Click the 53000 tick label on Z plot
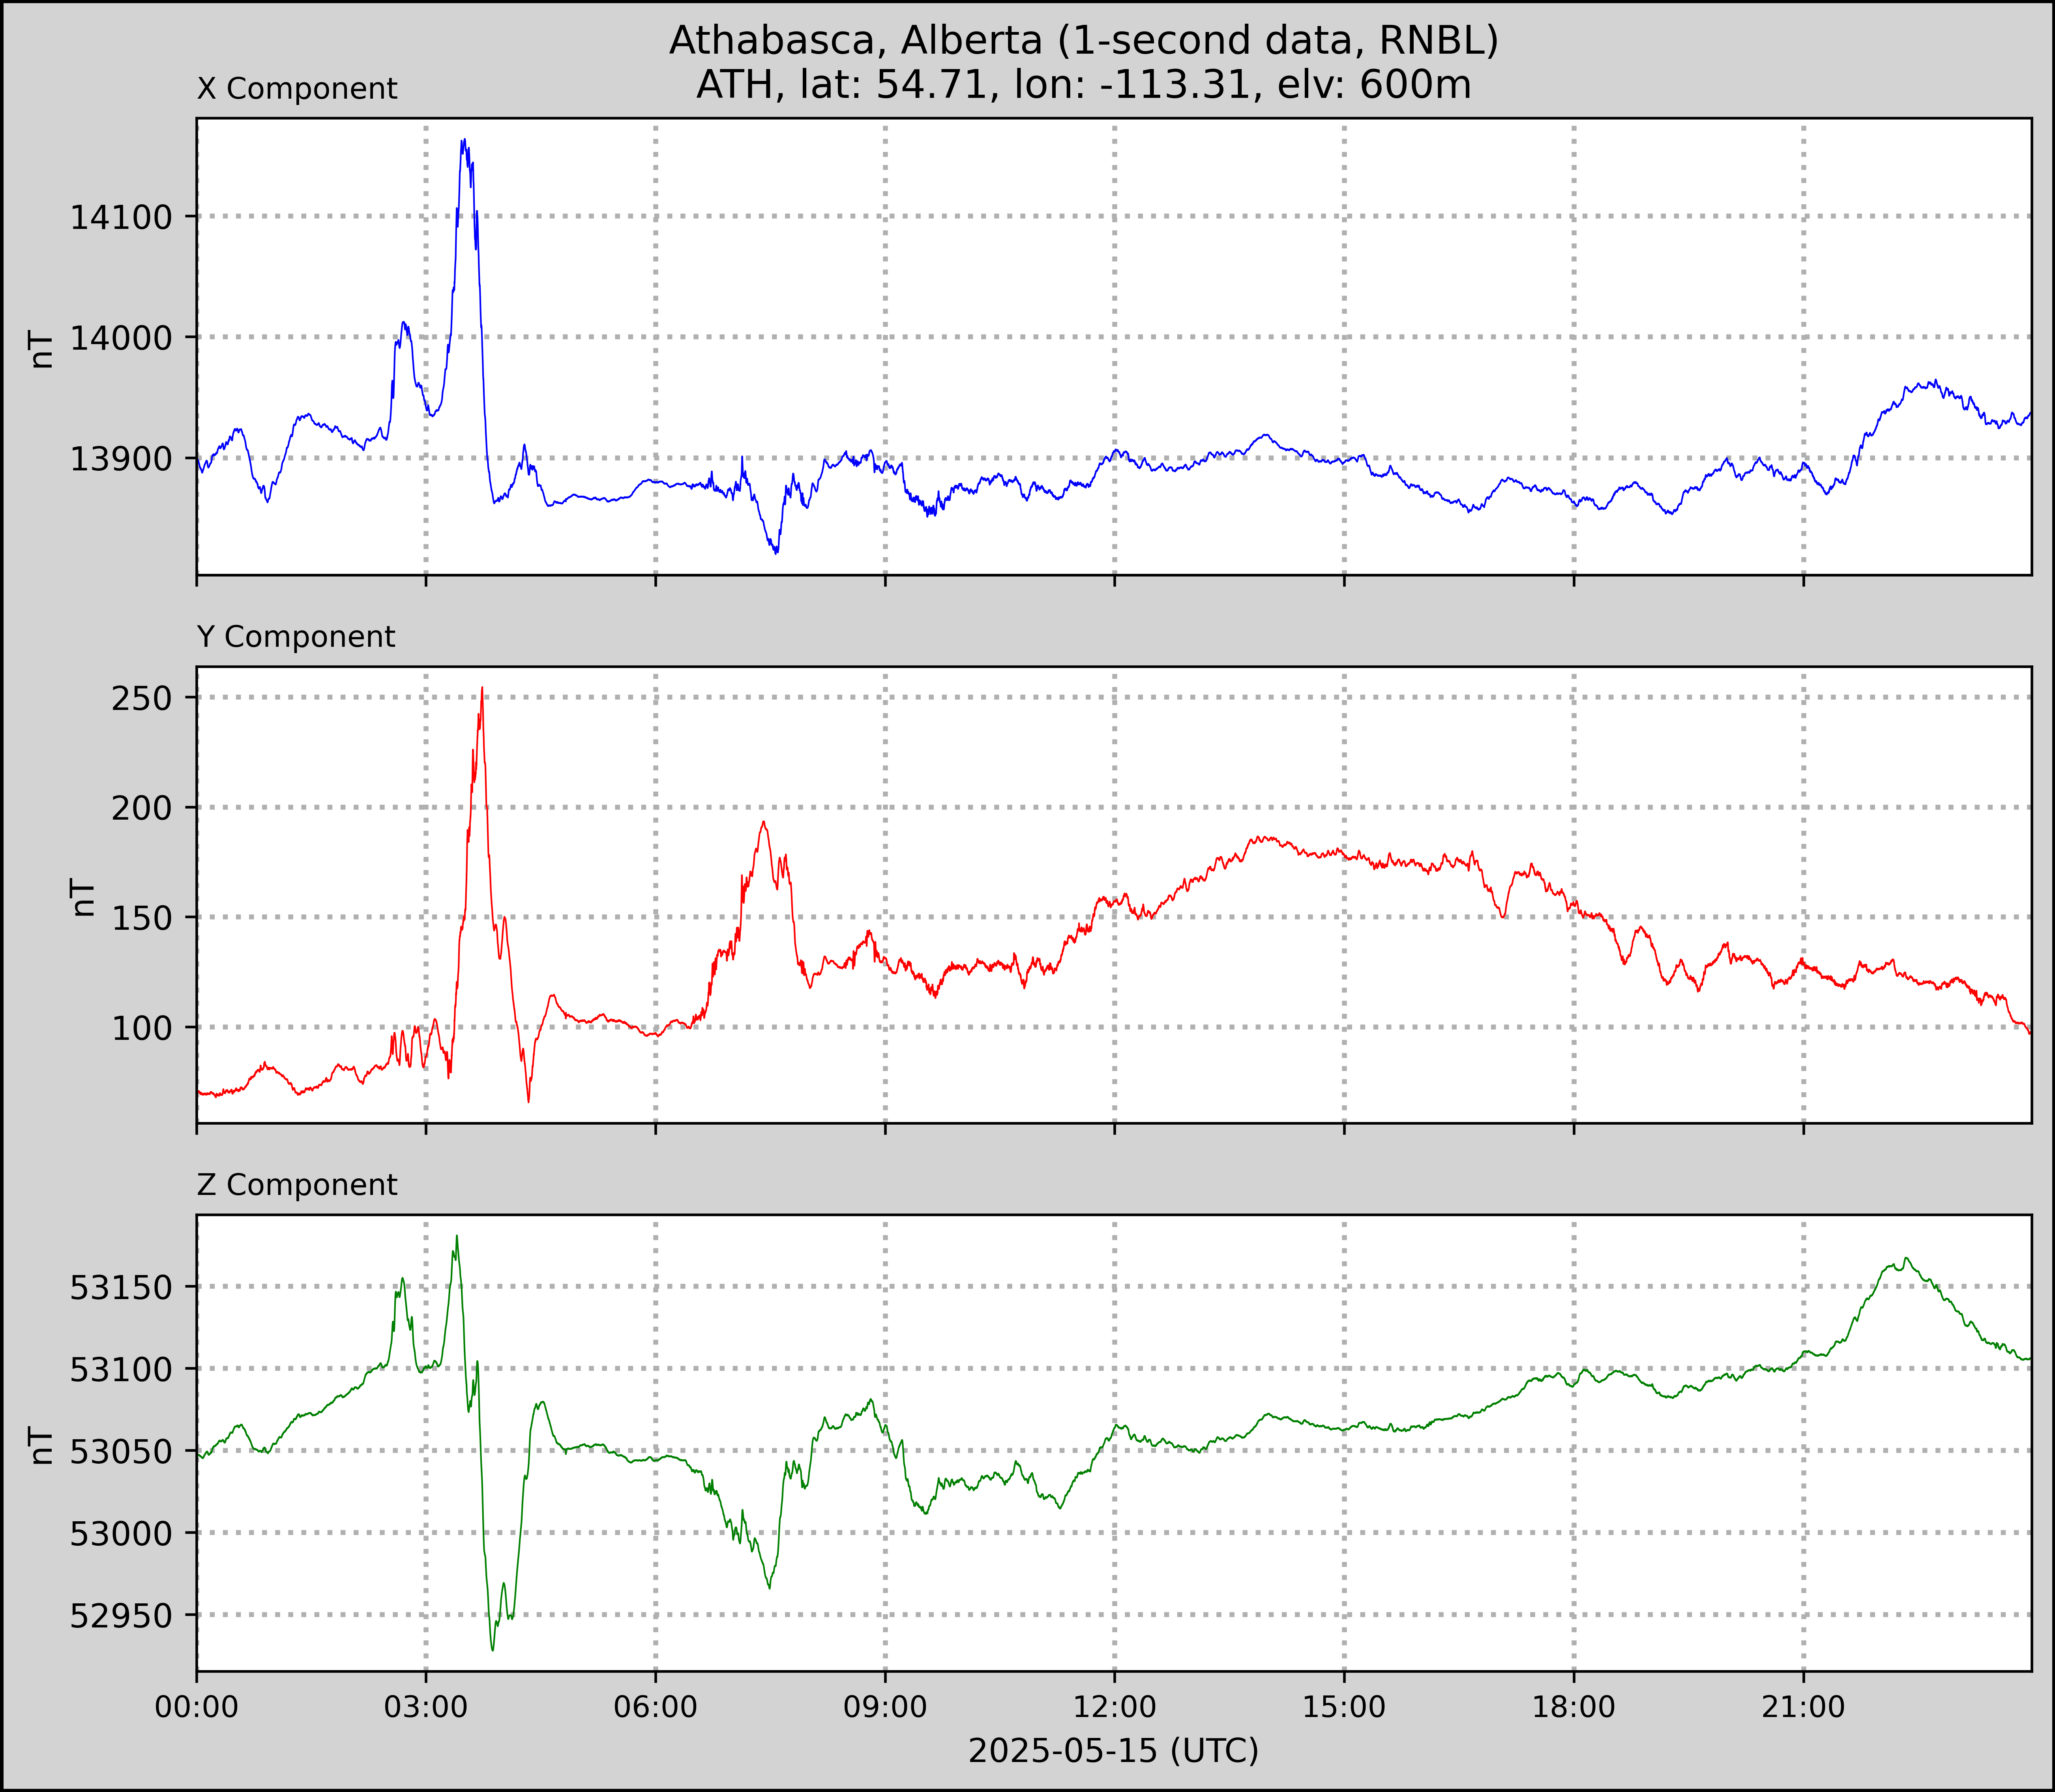 coord(121,1534)
